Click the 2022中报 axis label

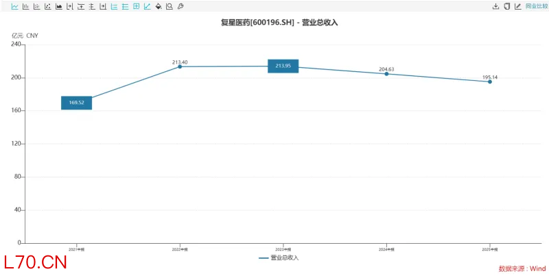tap(180, 249)
